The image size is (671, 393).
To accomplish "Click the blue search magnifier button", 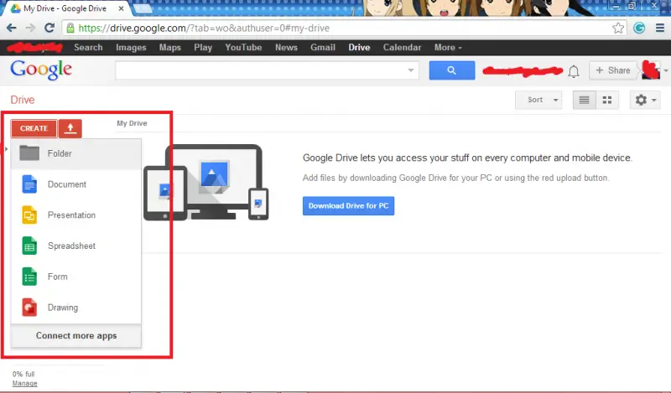I will (452, 70).
